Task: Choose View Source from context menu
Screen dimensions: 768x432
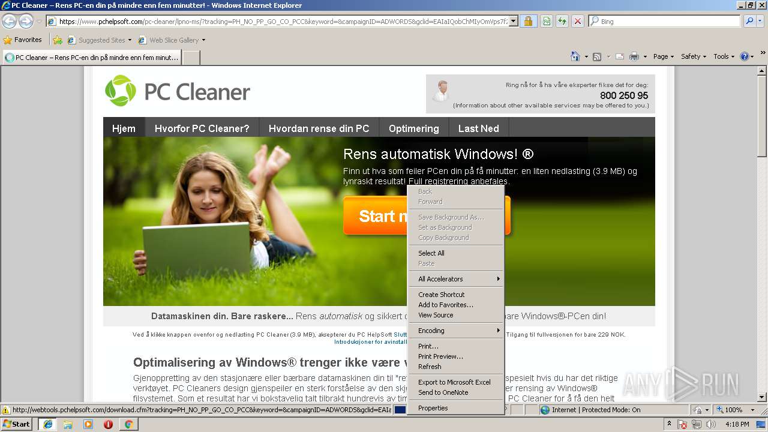Action: click(x=456, y=315)
